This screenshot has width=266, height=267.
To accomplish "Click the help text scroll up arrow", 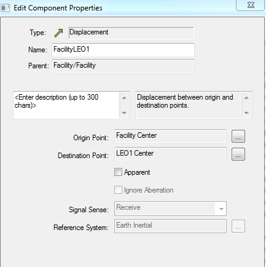I will [x=246, y=98].
